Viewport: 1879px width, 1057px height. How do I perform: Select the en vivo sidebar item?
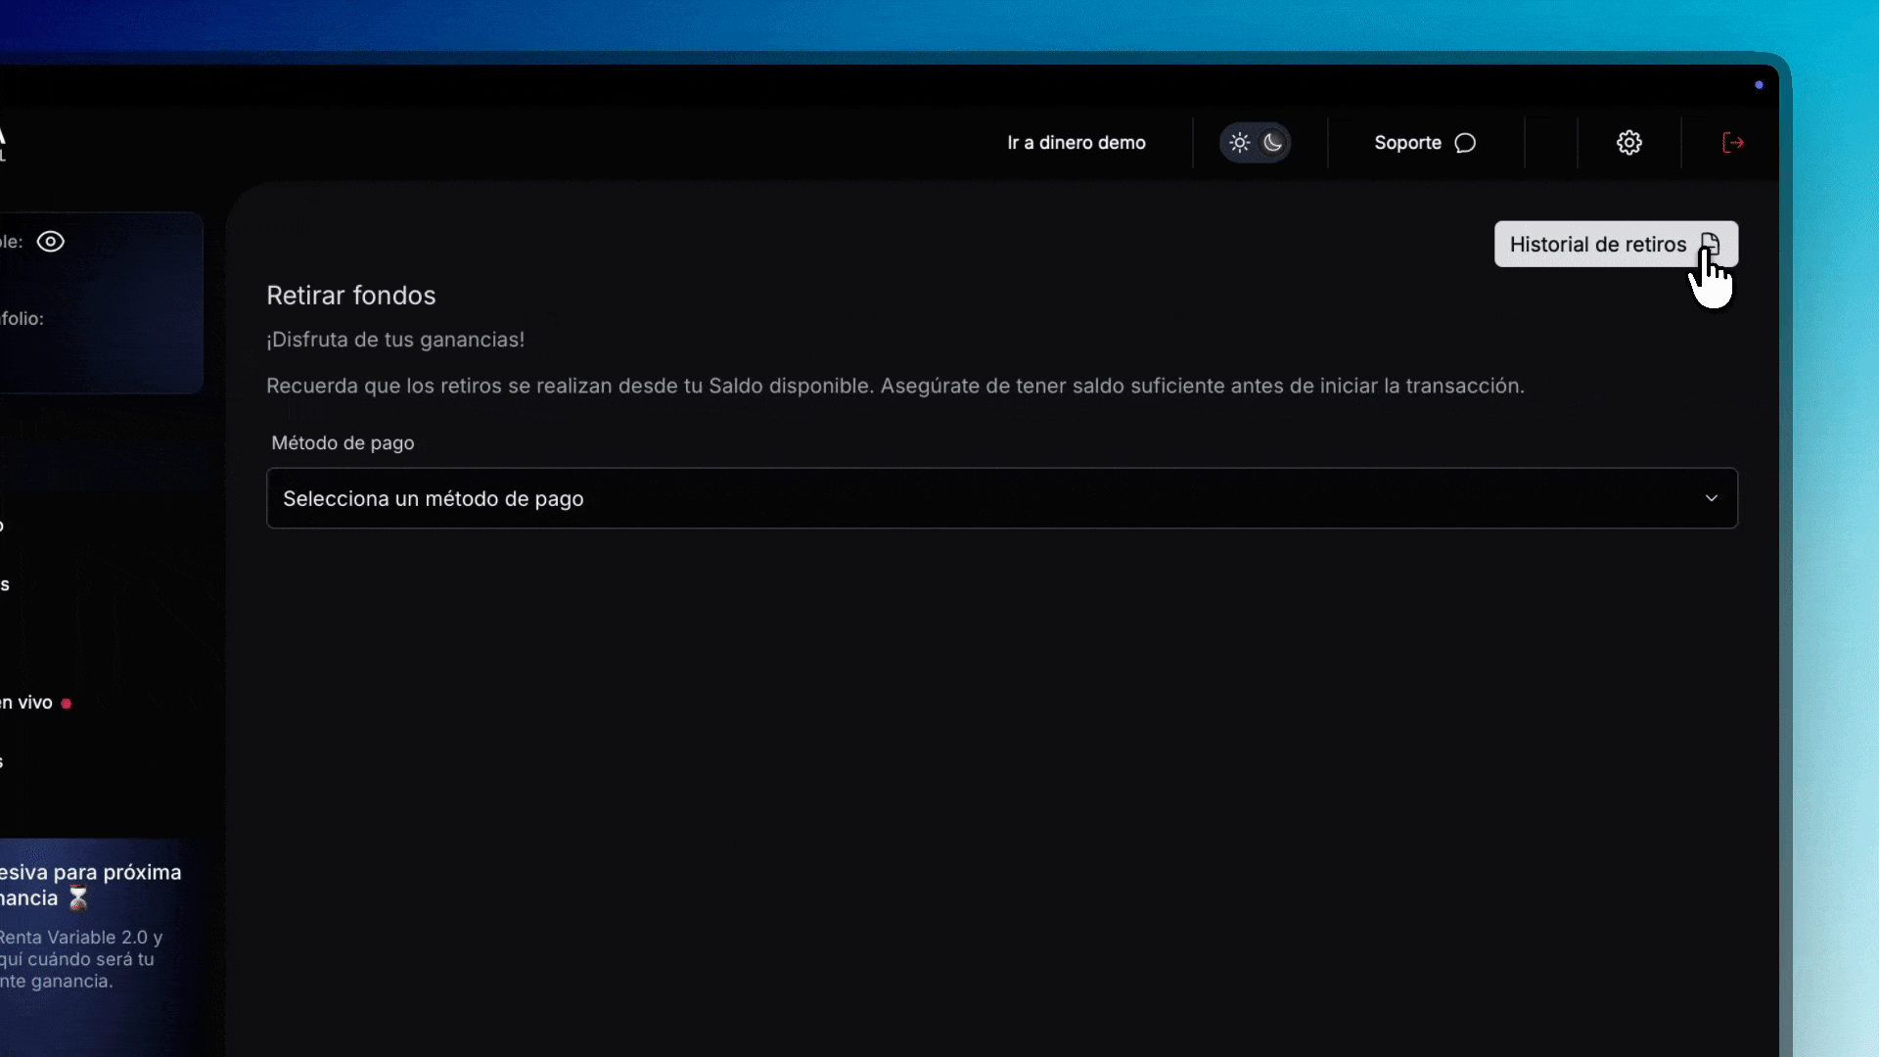coord(29,701)
